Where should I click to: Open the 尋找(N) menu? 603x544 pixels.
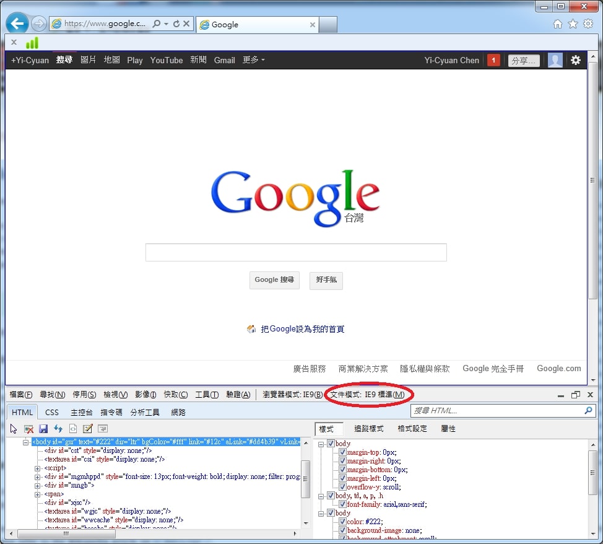click(x=52, y=395)
